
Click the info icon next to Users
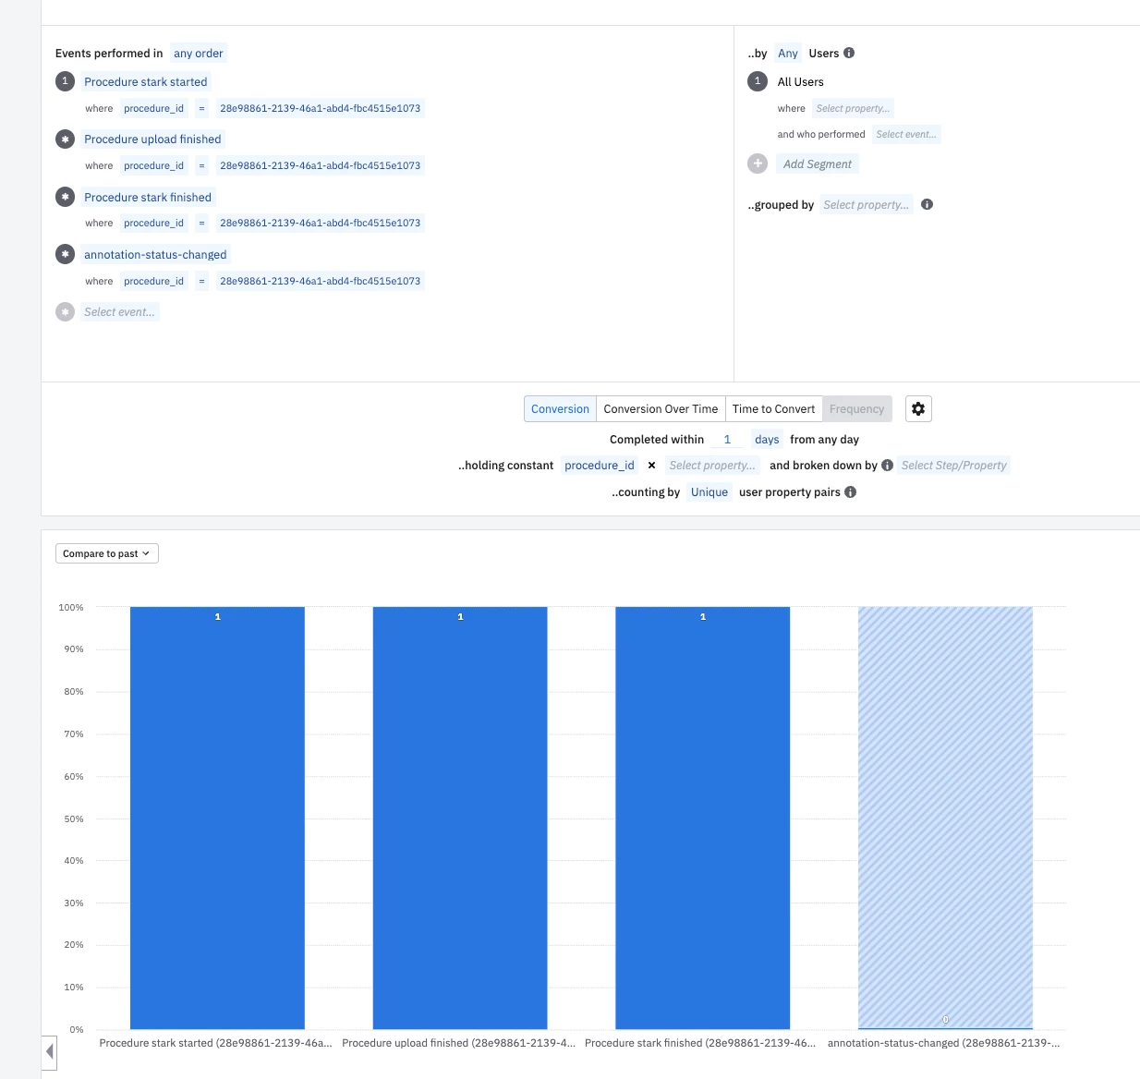pyautogui.click(x=849, y=53)
